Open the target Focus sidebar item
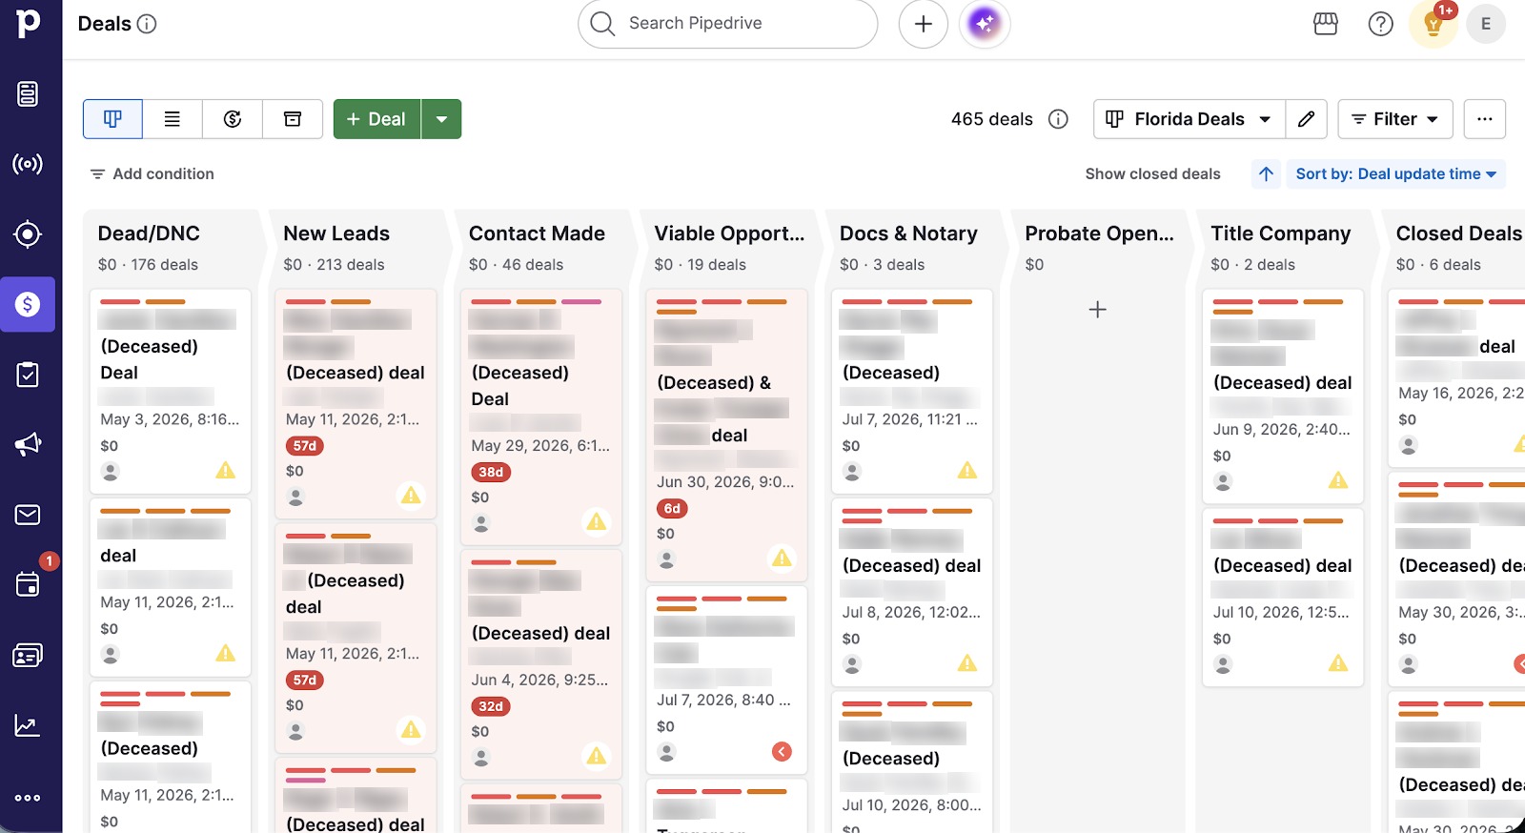This screenshot has height=833, width=1525. tap(28, 234)
